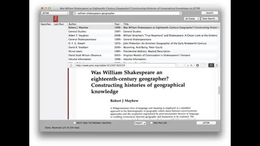Select the O. F. G. Sitwell row
The height and width of the screenshot is (146, 260).
pyautogui.click(x=143, y=43)
